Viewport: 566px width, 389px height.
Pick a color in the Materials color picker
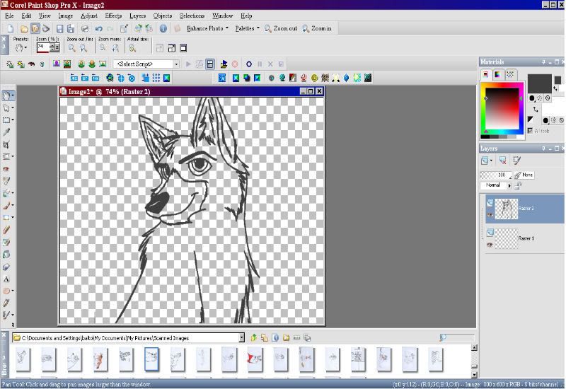pos(502,110)
